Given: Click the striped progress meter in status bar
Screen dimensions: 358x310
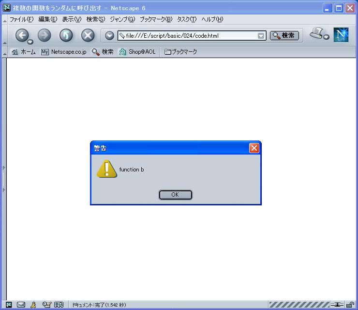Looking at the screenshot, I should [299, 305].
